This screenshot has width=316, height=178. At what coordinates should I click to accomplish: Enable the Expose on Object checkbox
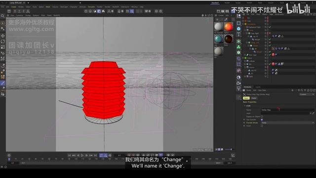[x=262, y=117]
